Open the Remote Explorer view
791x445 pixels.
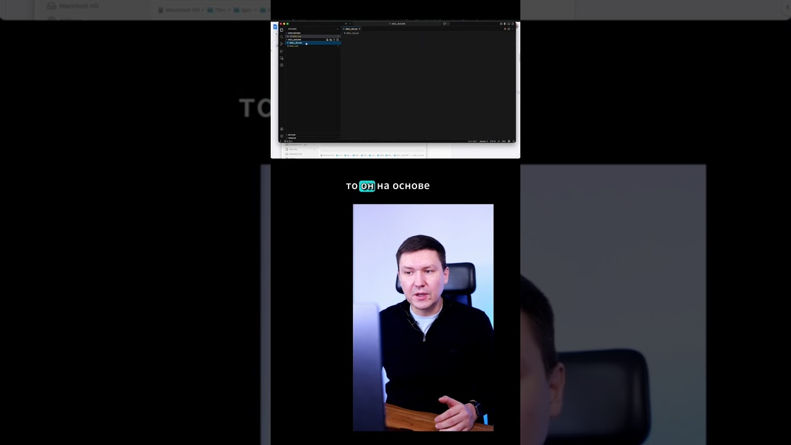[282, 58]
